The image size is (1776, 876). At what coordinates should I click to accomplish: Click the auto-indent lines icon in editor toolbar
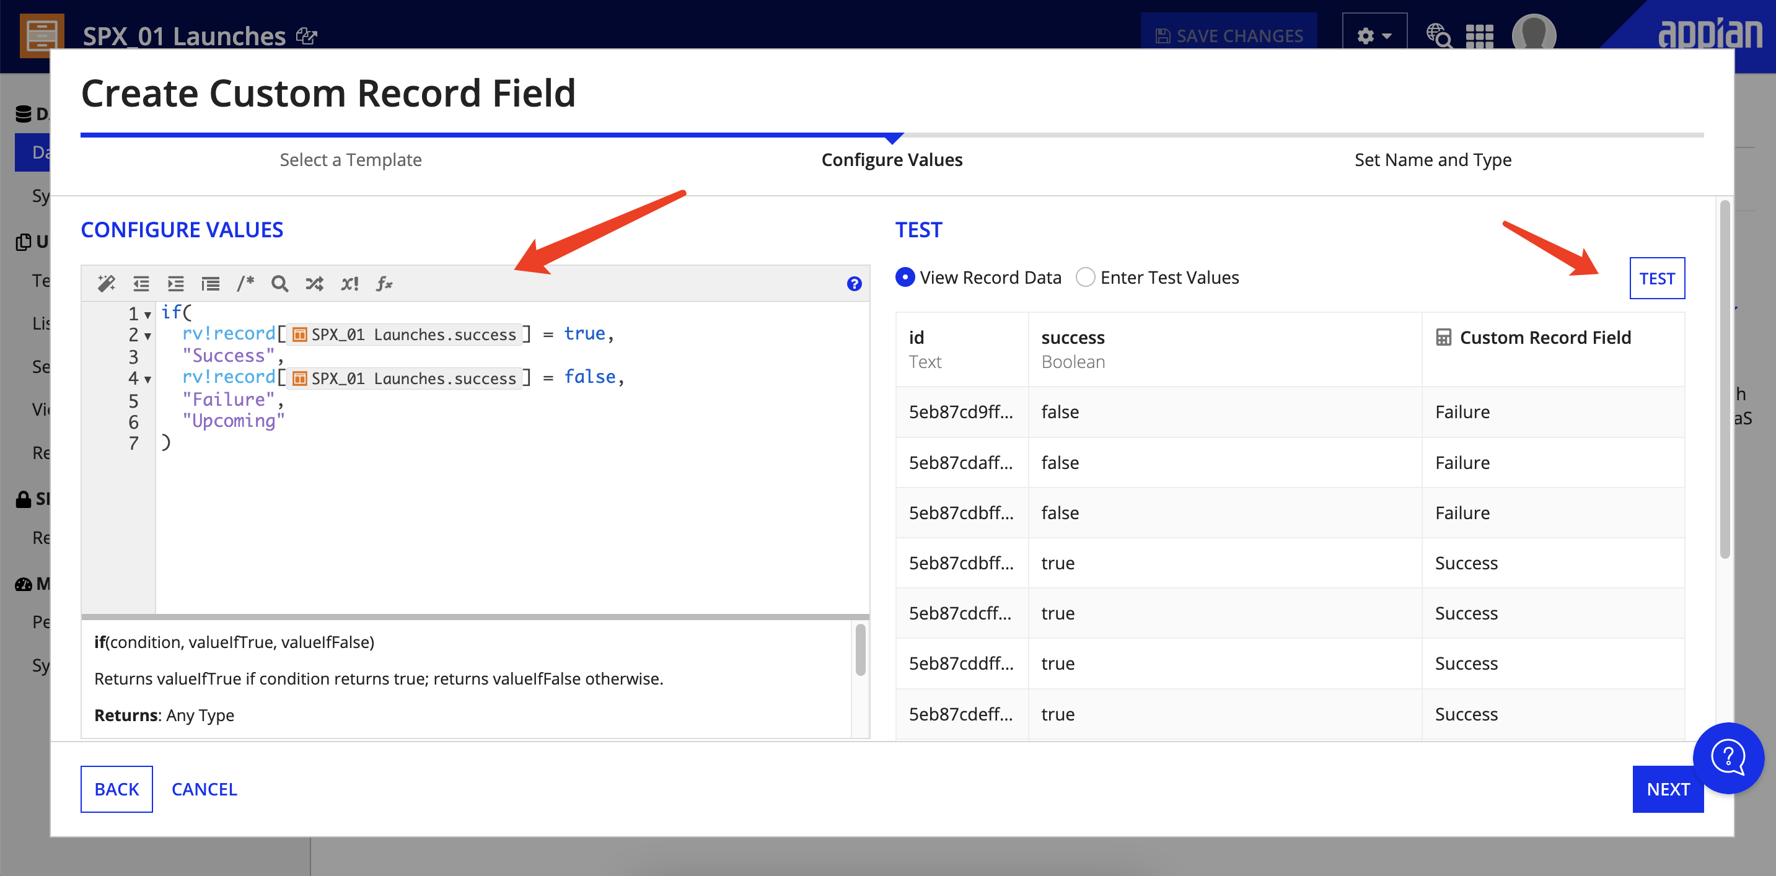click(210, 283)
